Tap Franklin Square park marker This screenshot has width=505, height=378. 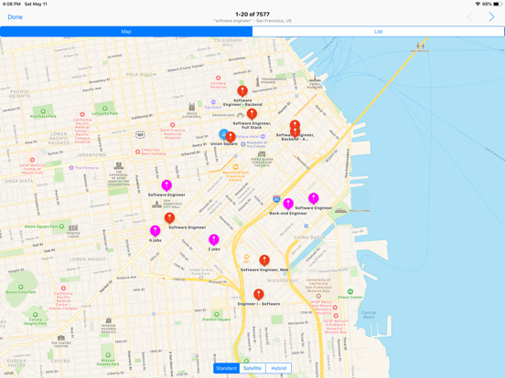217,314
